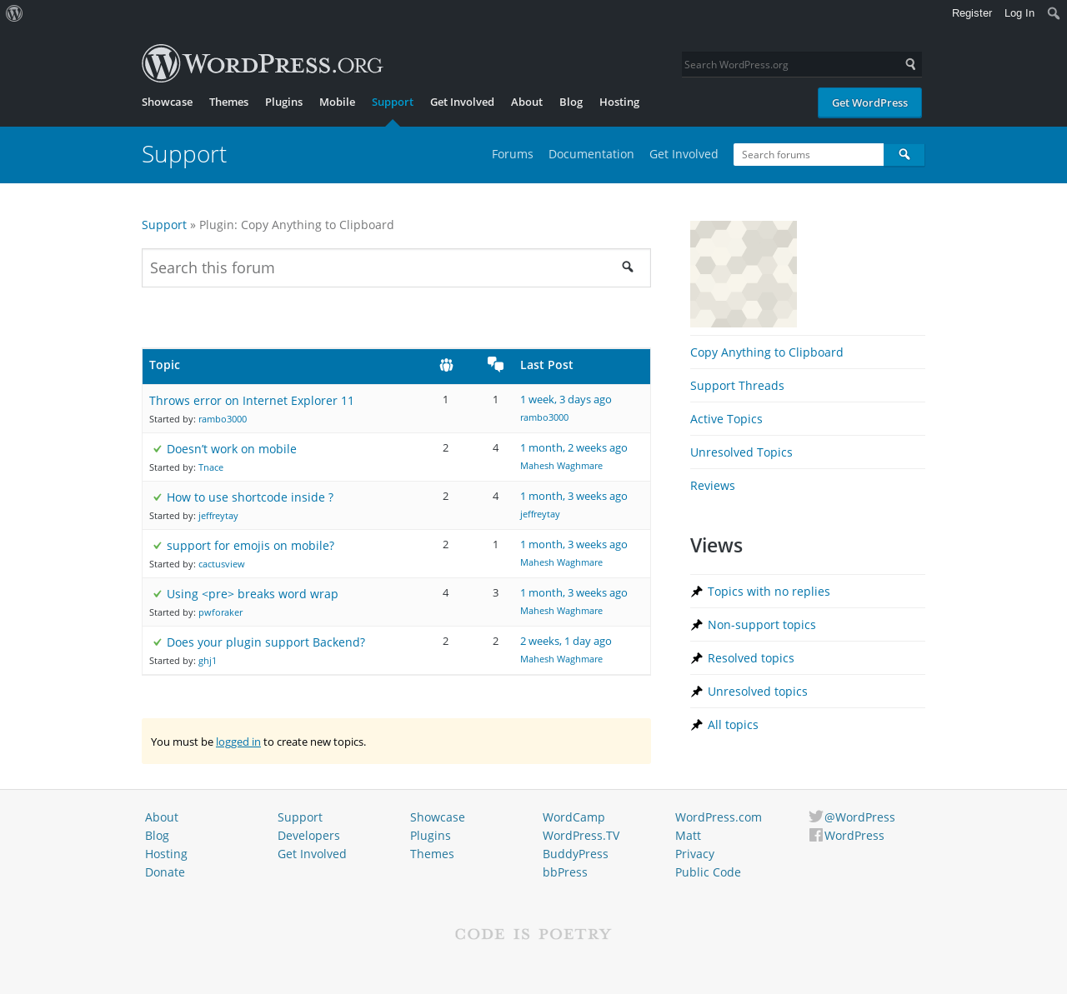1067x994 pixels.
Task: Open the '1 week, 3 days ago' last post
Action: click(x=566, y=400)
